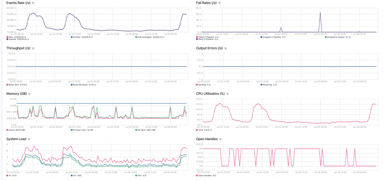Show info for the Memory (GB) chart
Screen dimensions: 386x180
(29, 94)
